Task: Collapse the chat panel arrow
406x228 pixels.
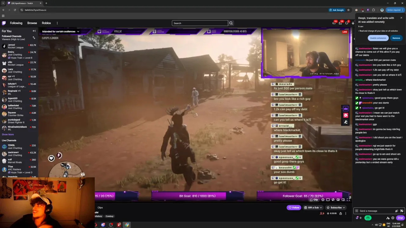Action: (x=354, y=39)
